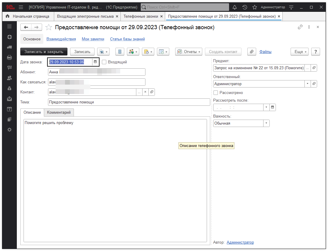328x251 pixels.
Task: Click into the Тема input field
Action: tap(129, 102)
